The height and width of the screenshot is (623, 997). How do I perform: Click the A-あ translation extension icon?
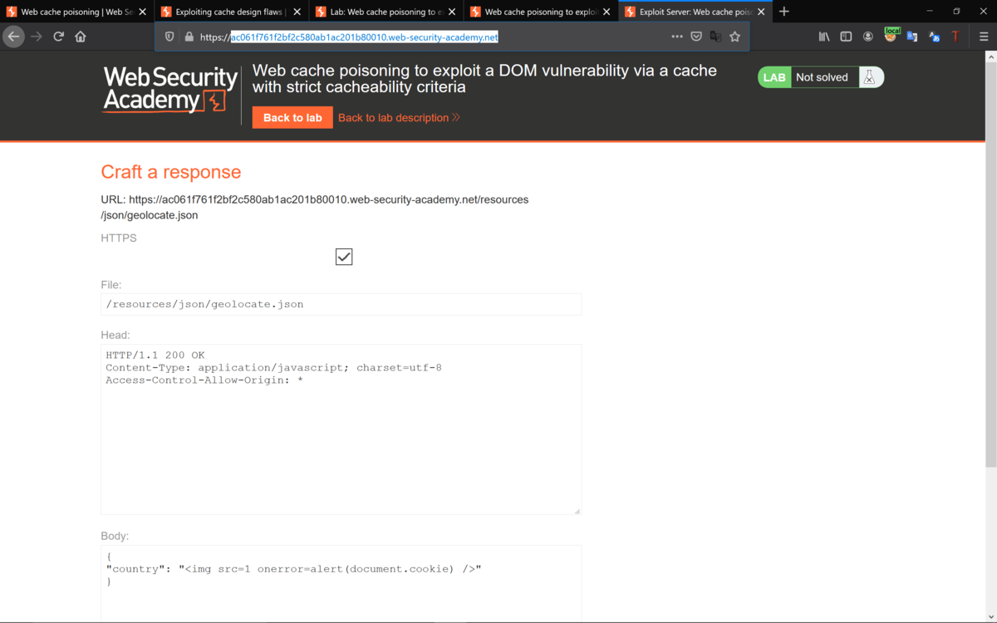pos(934,37)
